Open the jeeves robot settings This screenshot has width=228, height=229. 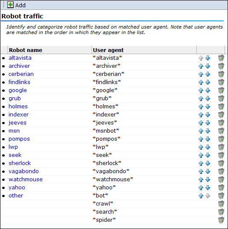[17, 123]
